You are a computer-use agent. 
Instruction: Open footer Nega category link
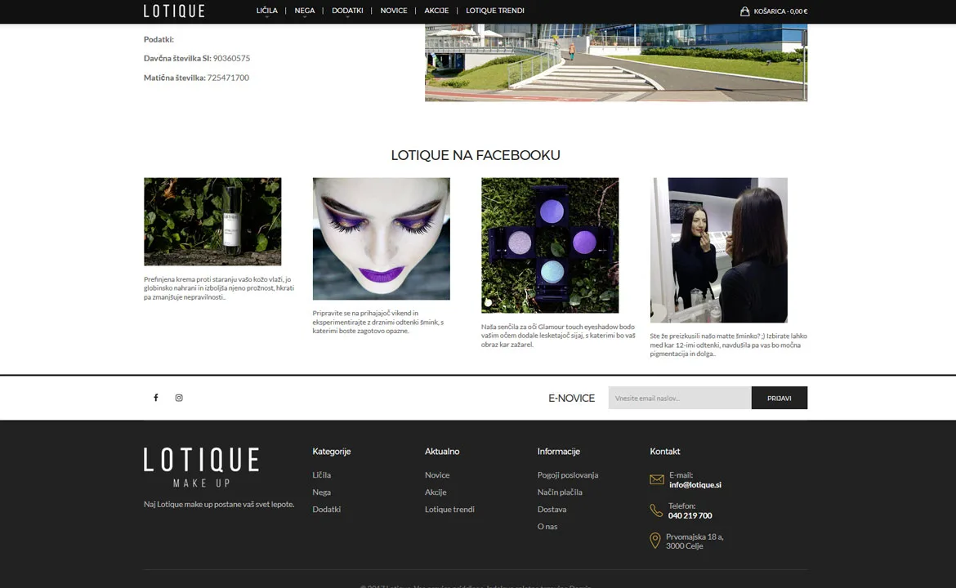(x=322, y=492)
